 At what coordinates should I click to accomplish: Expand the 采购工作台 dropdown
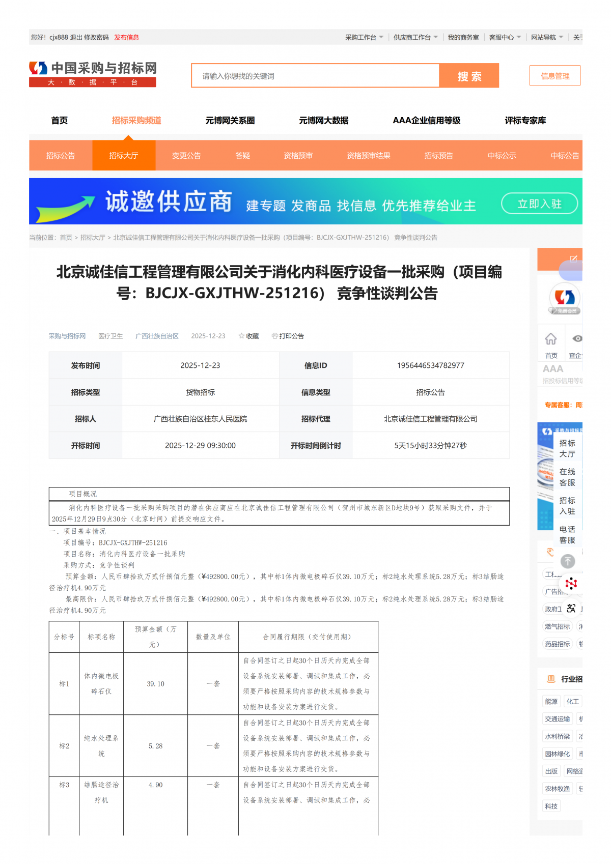coord(364,38)
